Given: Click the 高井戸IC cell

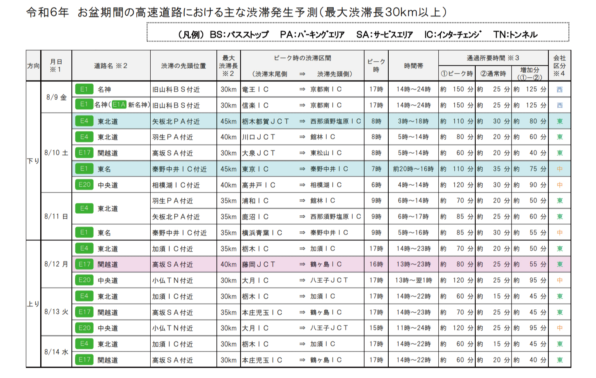Looking at the screenshot, I should coord(259,185).
